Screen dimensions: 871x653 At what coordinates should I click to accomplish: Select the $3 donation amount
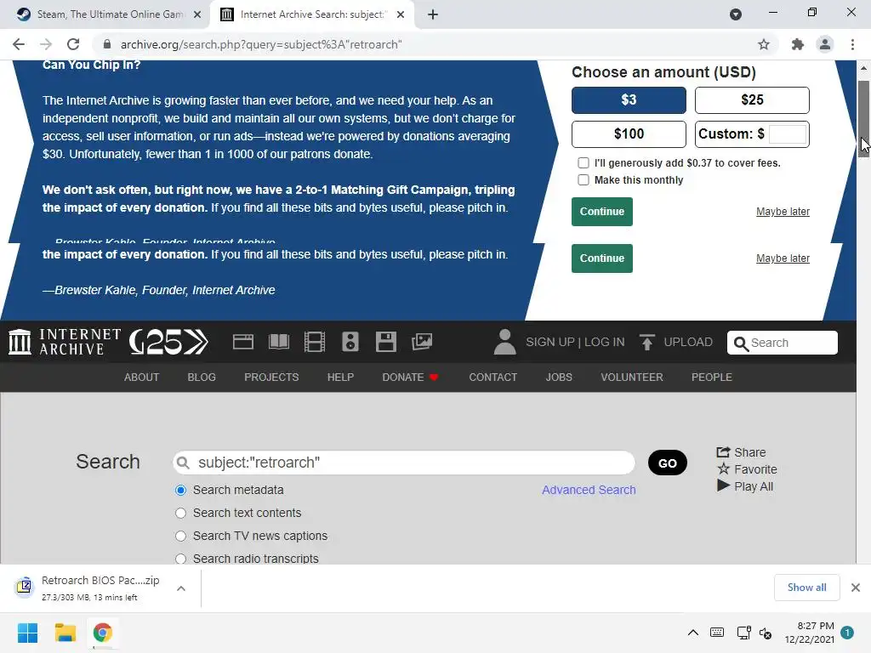[629, 100]
